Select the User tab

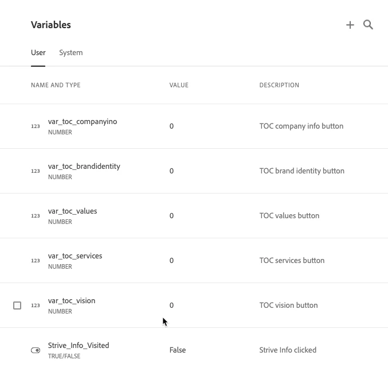pos(38,53)
